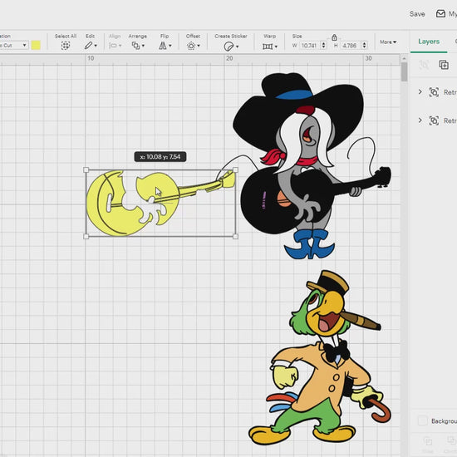Click the duplicate icon in Layers panel
Screen dimensions: 457x457
(444, 65)
